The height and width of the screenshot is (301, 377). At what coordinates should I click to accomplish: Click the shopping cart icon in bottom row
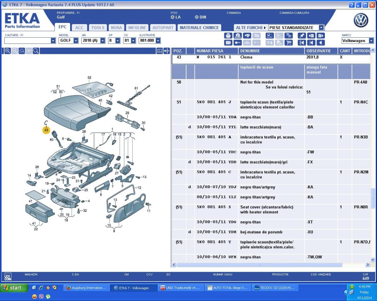[288, 43]
